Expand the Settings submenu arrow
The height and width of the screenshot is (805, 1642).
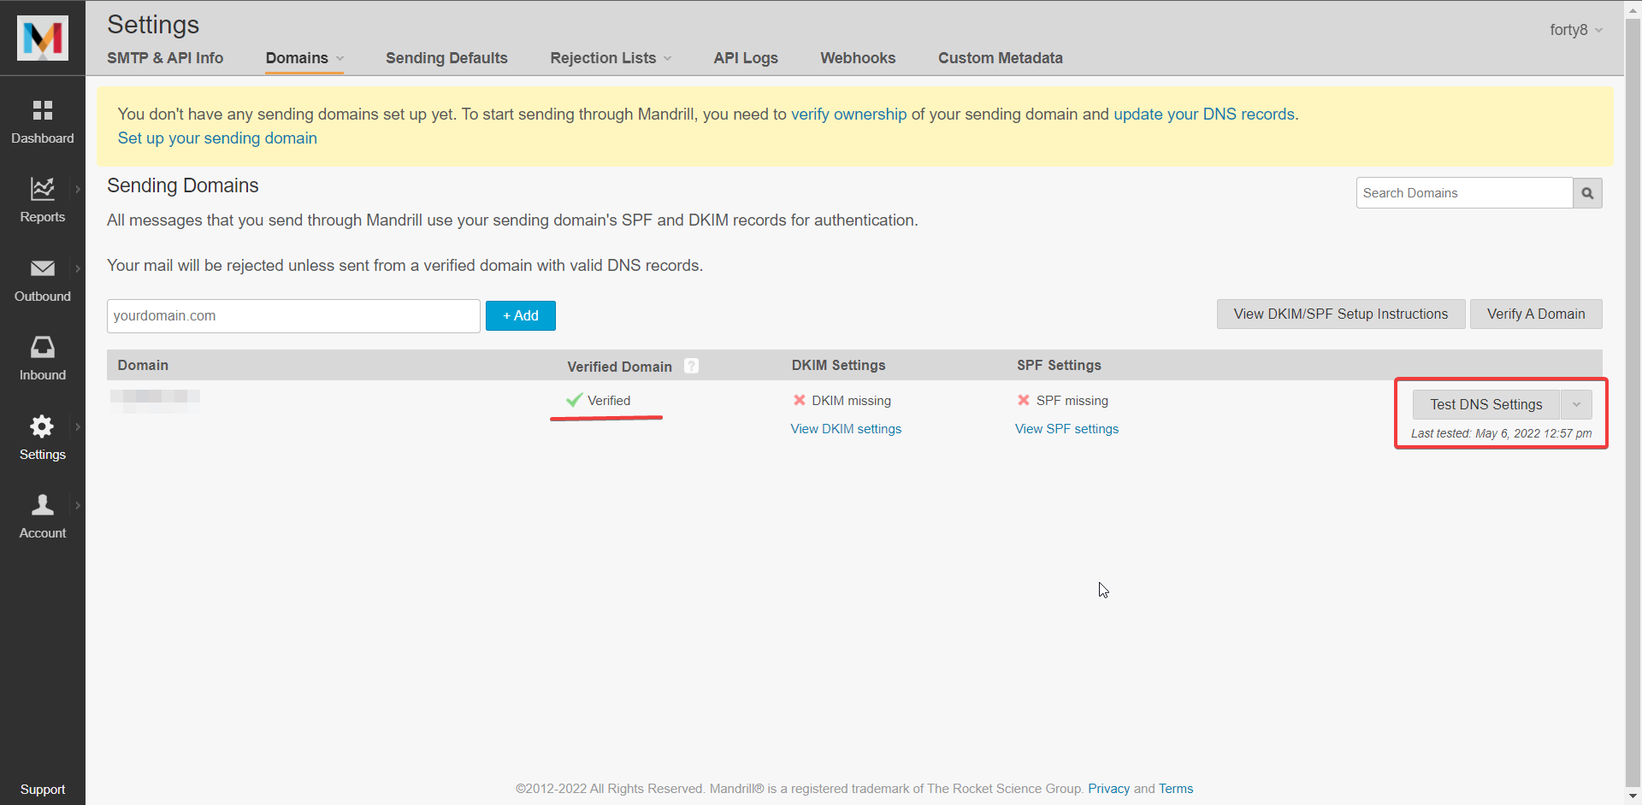tap(78, 426)
